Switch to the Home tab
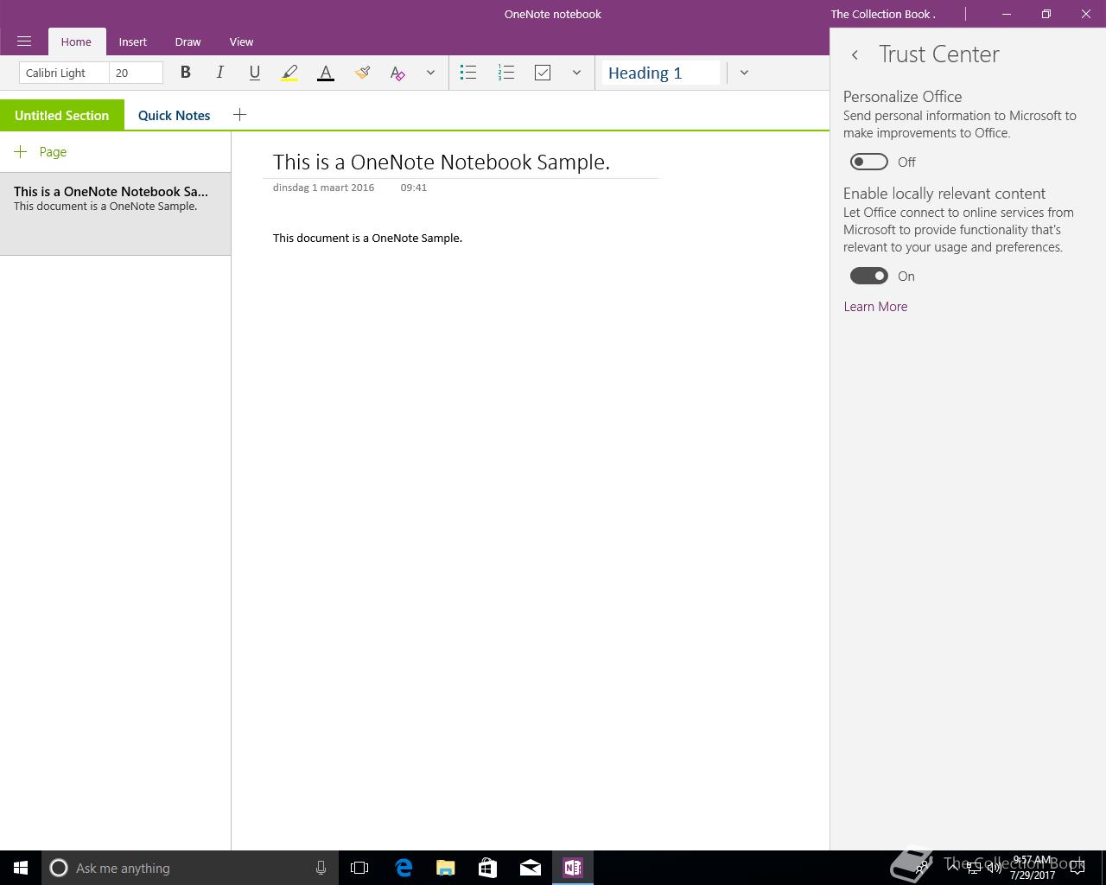 (76, 41)
